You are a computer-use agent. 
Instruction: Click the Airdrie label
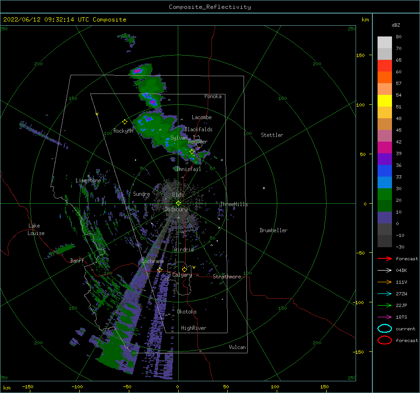[x=184, y=250]
